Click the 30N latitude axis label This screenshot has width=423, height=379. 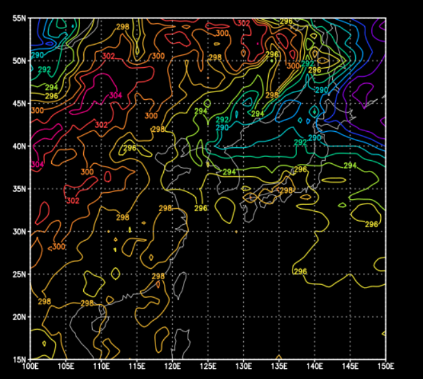click(x=19, y=232)
